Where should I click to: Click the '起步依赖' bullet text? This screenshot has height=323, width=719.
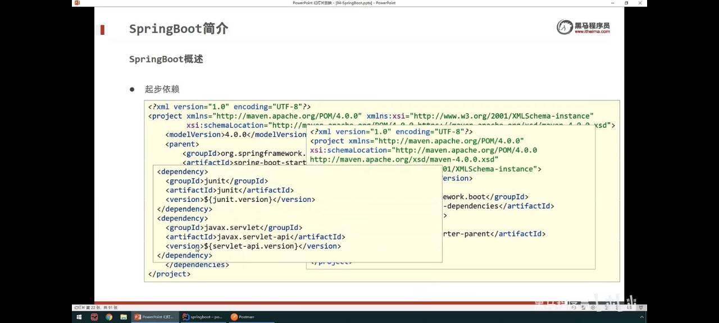162,89
